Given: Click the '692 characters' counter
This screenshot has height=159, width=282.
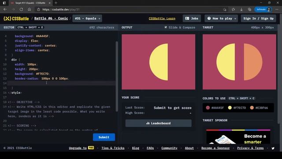Looking at the screenshot, I should tap(102, 27).
